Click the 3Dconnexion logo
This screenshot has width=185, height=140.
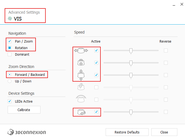[x=27, y=132]
